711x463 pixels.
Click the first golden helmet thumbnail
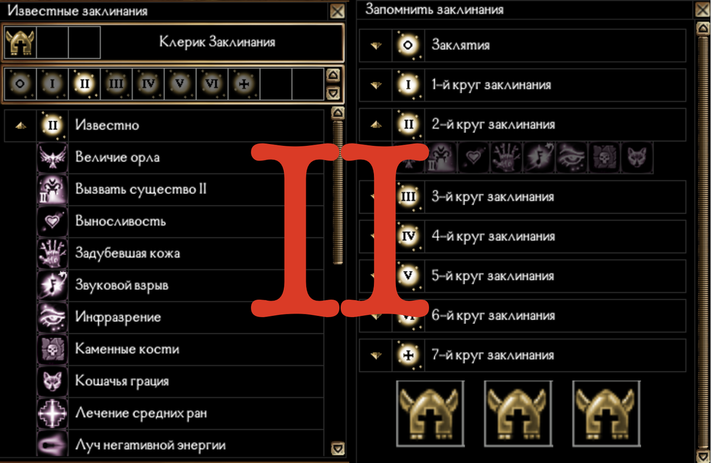429,413
